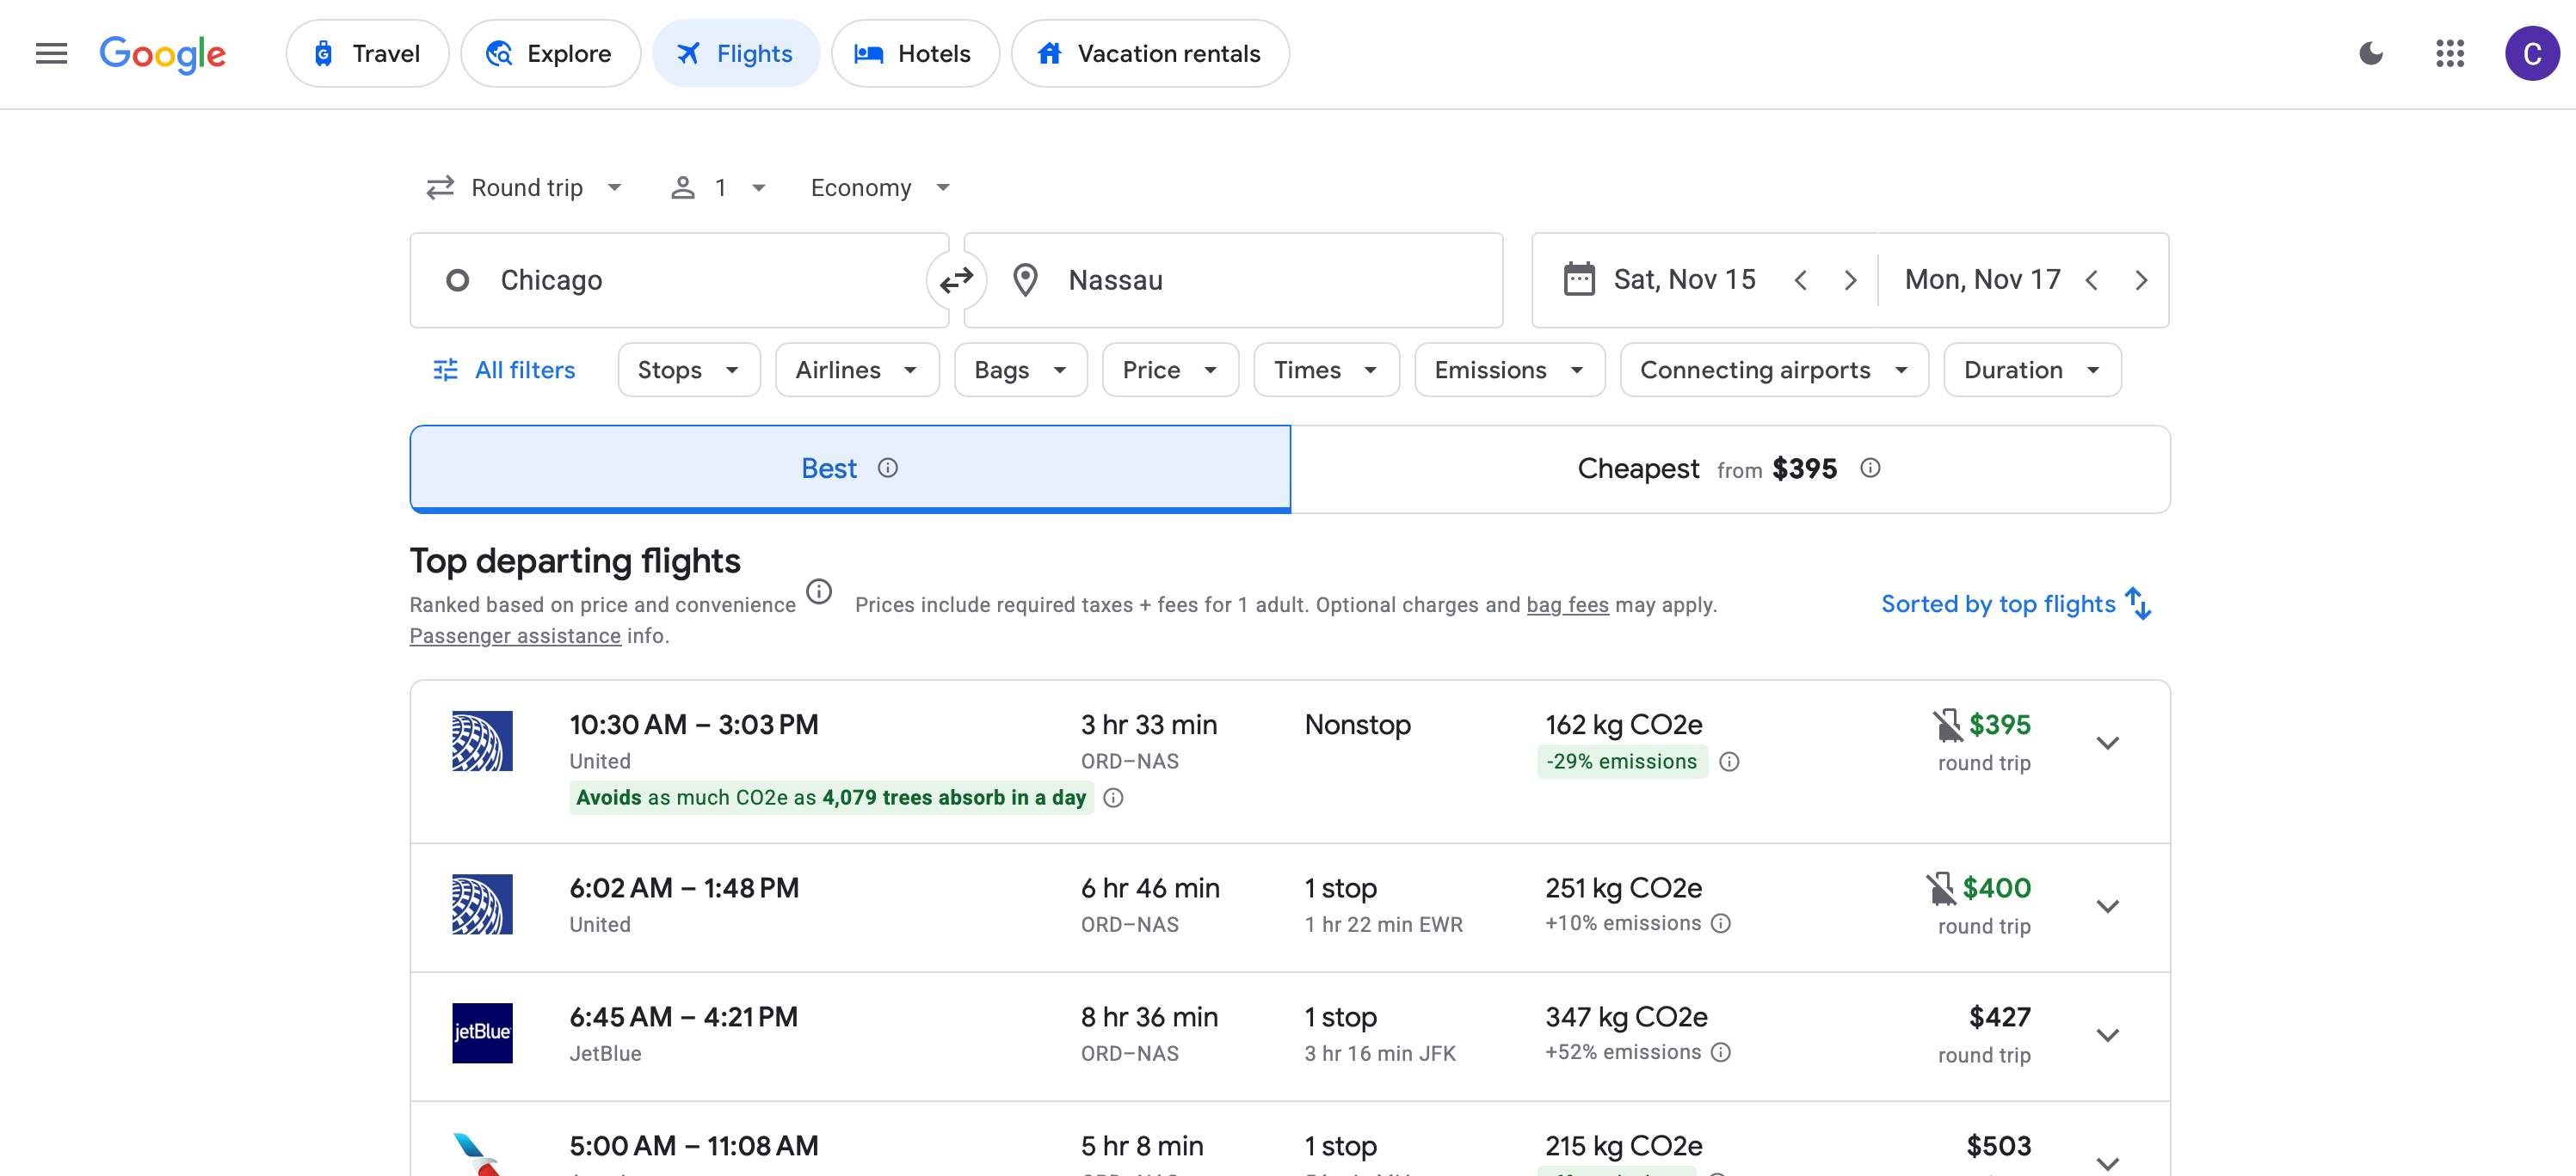Edit the Nassau destination field
Viewport: 2576px width, 1176px height.
click(1233, 281)
